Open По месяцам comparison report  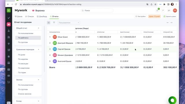(x=23, y=64)
